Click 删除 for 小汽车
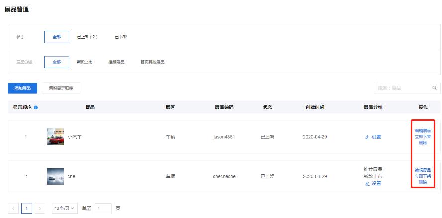442x218 pixels. pyautogui.click(x=423, y=143)
